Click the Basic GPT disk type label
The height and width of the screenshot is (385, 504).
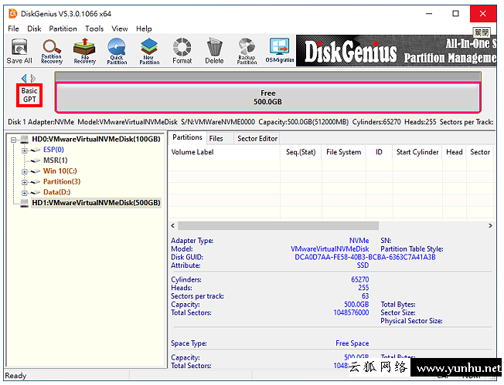pos(29,96)
